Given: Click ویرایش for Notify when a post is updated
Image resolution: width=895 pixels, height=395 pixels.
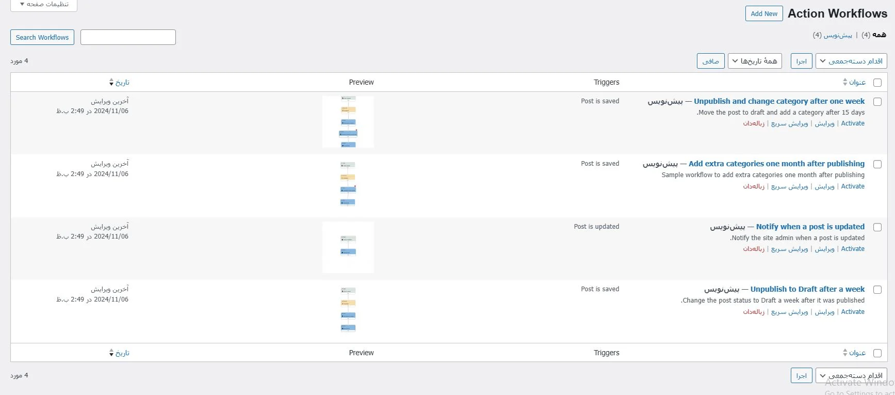Looking at the screenshot, I should (x=824, y=249).
